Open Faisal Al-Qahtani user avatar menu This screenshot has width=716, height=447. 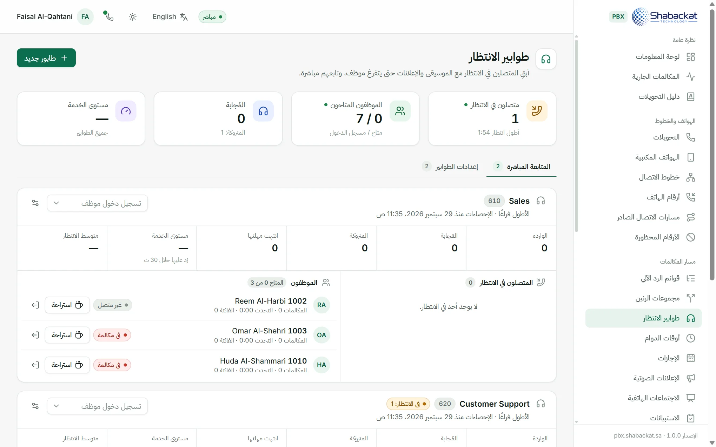pos(85,17)
